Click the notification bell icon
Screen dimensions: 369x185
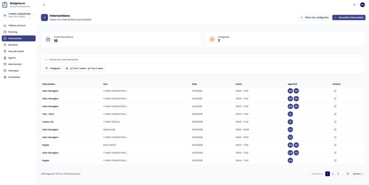point(354,5)
